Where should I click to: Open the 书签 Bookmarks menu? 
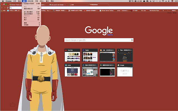click(36, 1)
